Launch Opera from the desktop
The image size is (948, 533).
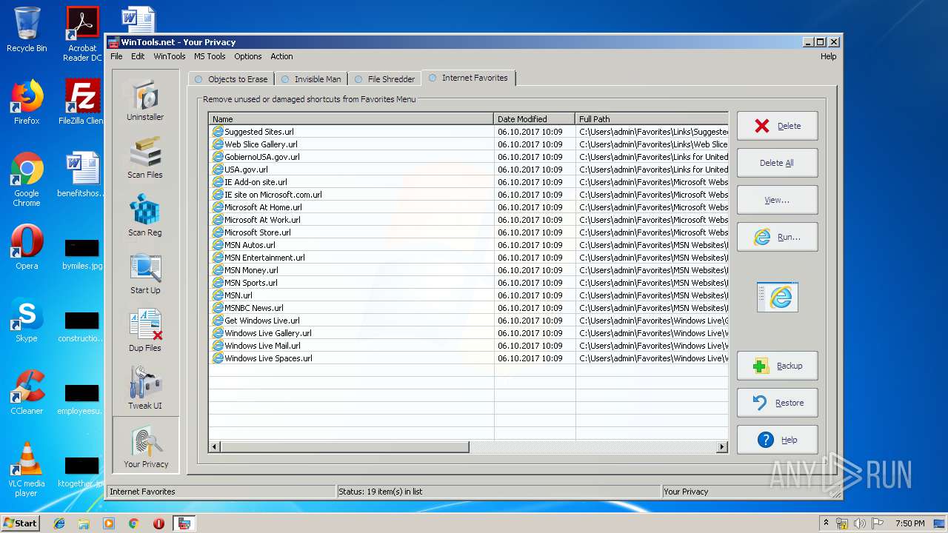pos(27,247)
